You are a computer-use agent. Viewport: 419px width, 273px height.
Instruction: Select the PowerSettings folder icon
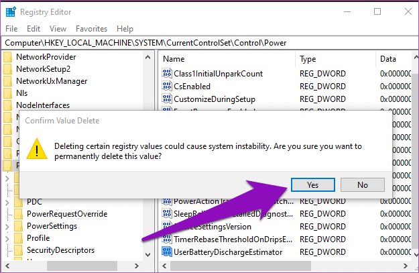click(x=19, y=226)
